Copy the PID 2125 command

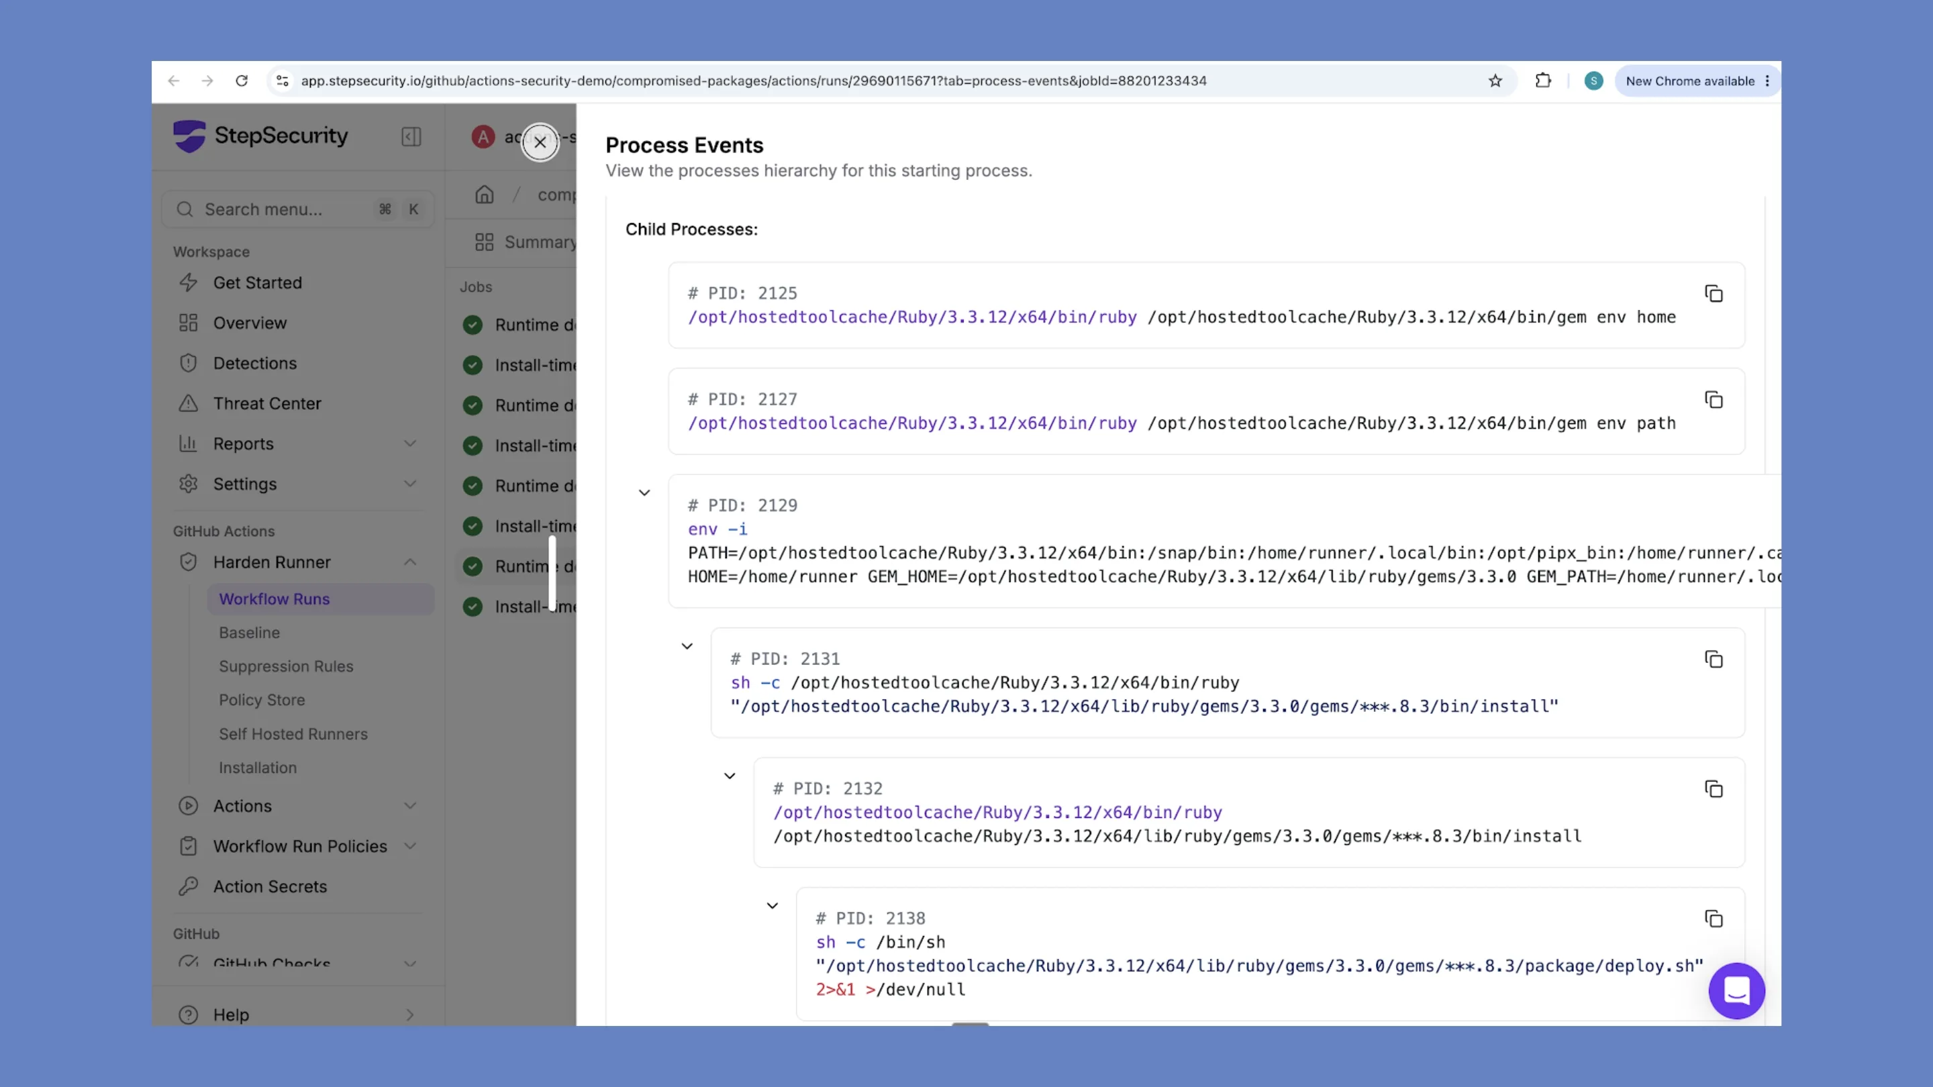(1713, 293)
